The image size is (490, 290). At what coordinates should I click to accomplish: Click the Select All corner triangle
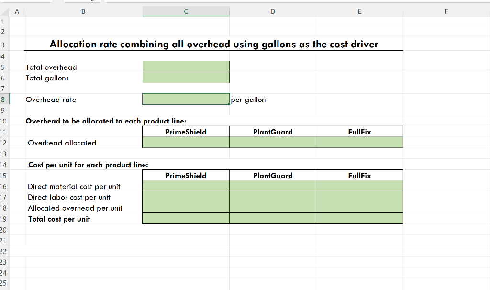click(5, 11)
